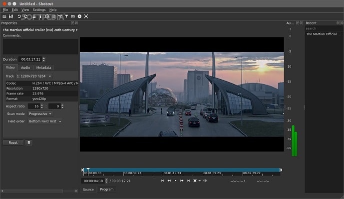Open the Settings menu
Image resolution: width=344 pixels, height=199 pixels.
pos(39,9)
